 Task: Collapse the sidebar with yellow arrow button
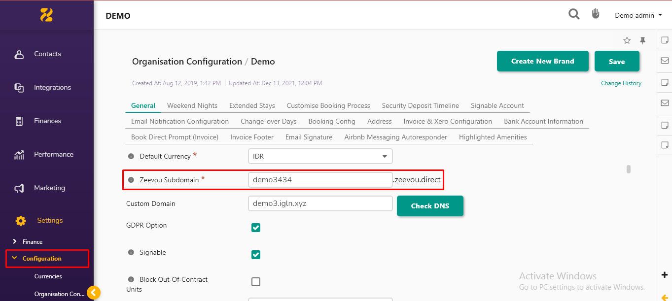94,293
